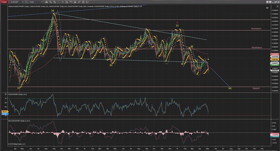Select the red B wave label
This screenshot has height=151, width=280.
177,23
